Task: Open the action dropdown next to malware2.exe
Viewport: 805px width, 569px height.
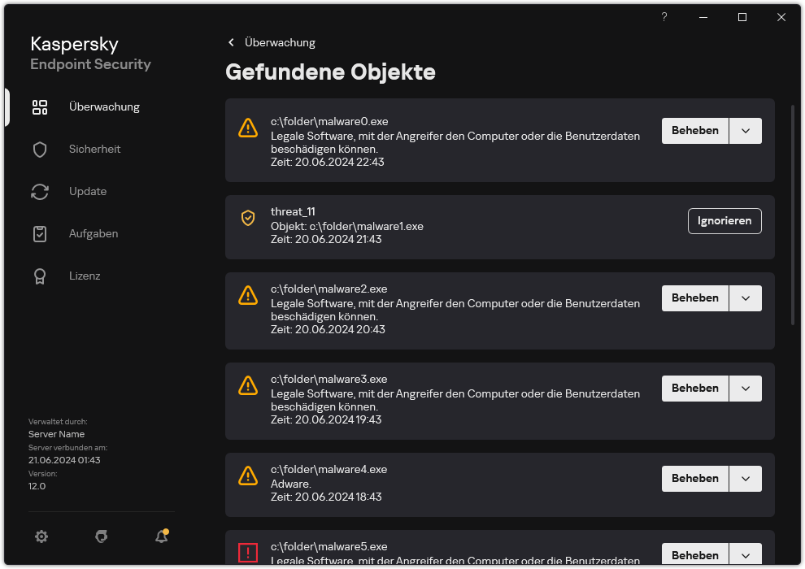Action: pos(746,298)
